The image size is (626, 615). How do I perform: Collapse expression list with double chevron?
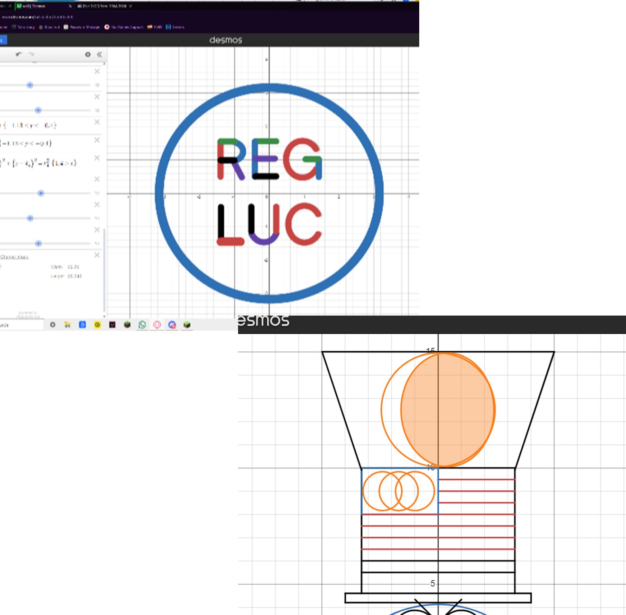(99, 55)
